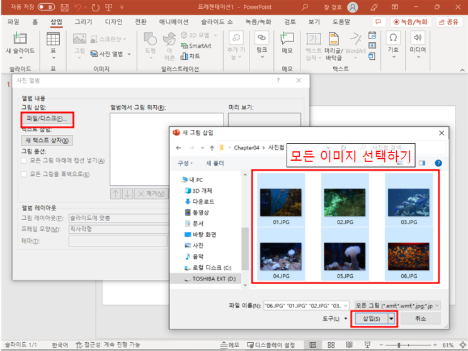Click the zoom slider in status bar
The height and width of the screenshot is (351, 468).
pyautogui.click(x=402, y=345)
